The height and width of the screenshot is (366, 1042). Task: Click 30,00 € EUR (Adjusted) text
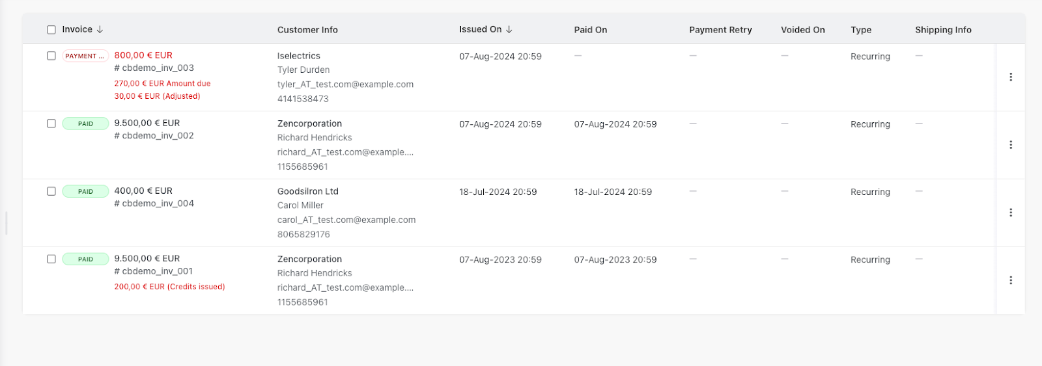point(157,96)
